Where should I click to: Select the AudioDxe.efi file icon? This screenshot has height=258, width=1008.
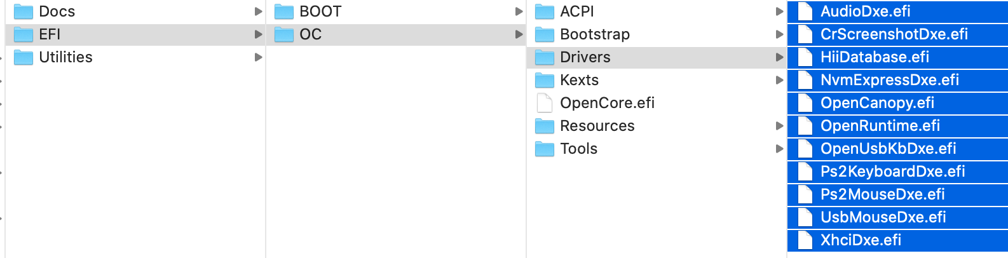pyautogui.click(x=805, y=11)
